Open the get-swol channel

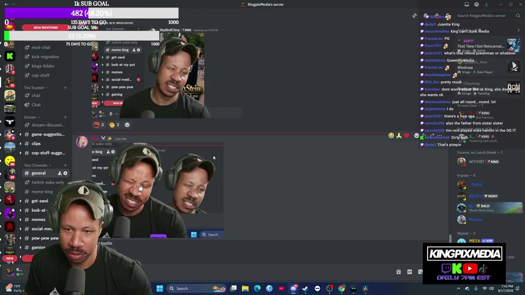point(40,201)
